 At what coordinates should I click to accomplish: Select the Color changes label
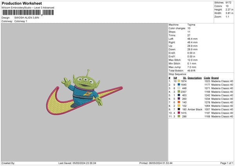(177, 28)
